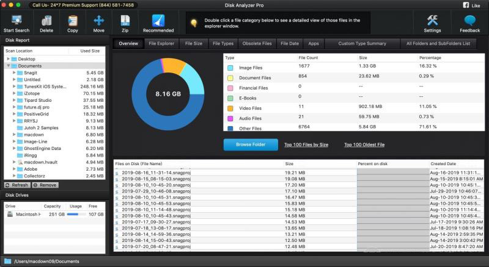Sort file list by Size header
The image size is (489, 267).
point(289,164)
